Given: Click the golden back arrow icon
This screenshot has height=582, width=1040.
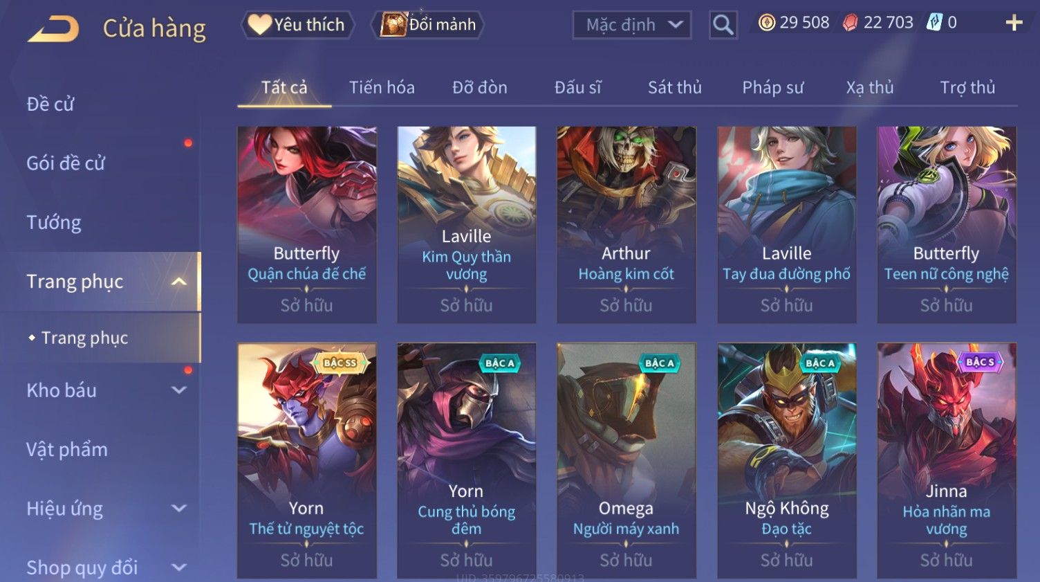Looking at the screenshot, I should pos(53,29).
